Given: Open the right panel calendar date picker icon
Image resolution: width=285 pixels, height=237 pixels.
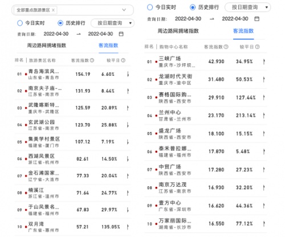Looking at the screenshot, I should [257, 19].
